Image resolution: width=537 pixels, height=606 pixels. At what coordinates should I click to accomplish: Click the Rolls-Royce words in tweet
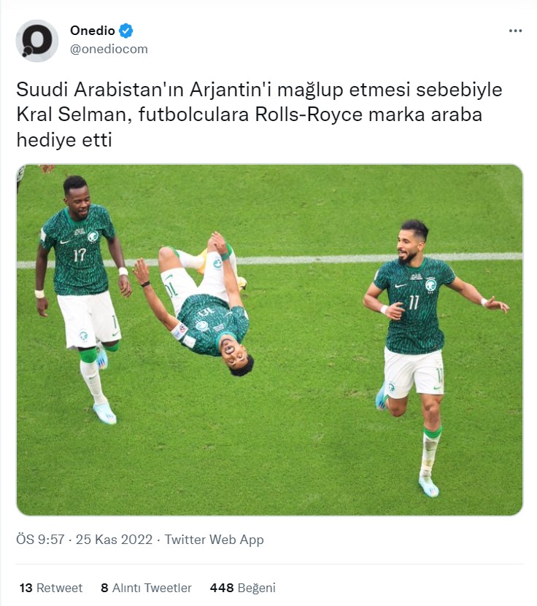coord(309,114)
